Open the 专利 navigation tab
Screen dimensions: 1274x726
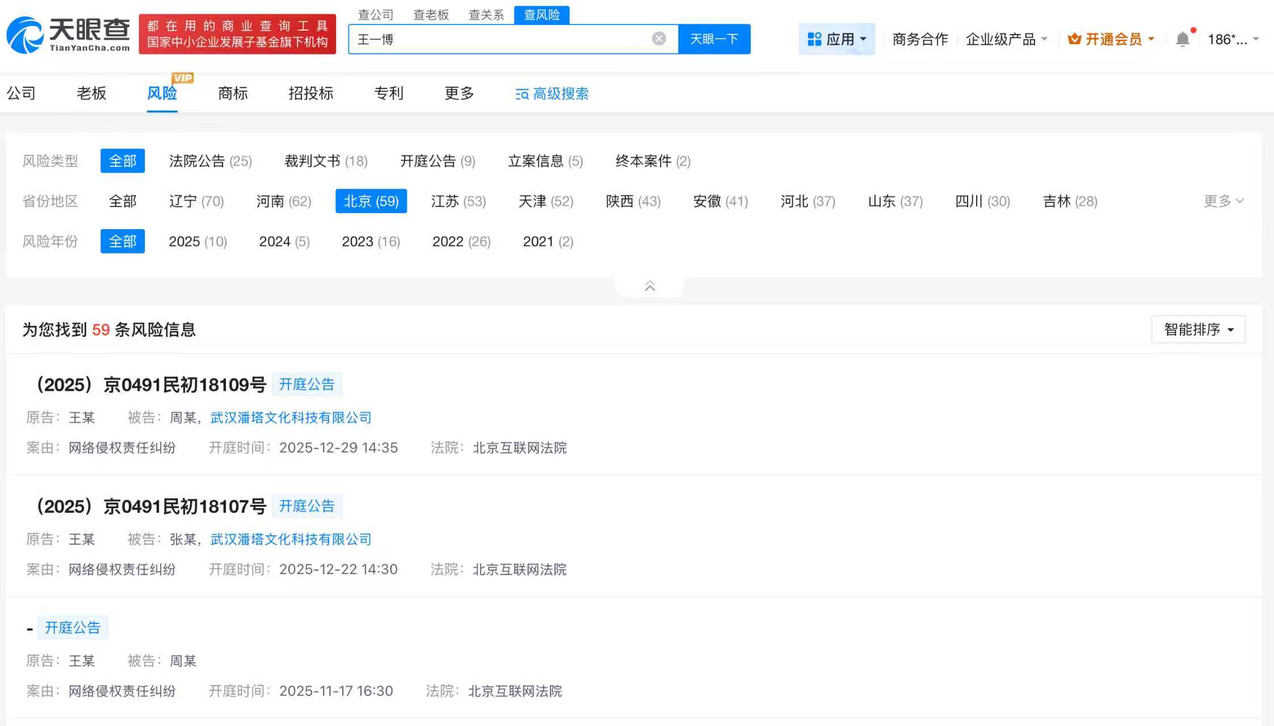pos(388,94)
